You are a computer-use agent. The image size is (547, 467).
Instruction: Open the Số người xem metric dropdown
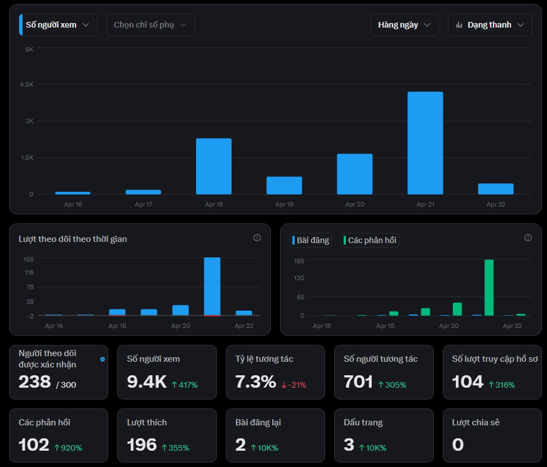[58, 25]
